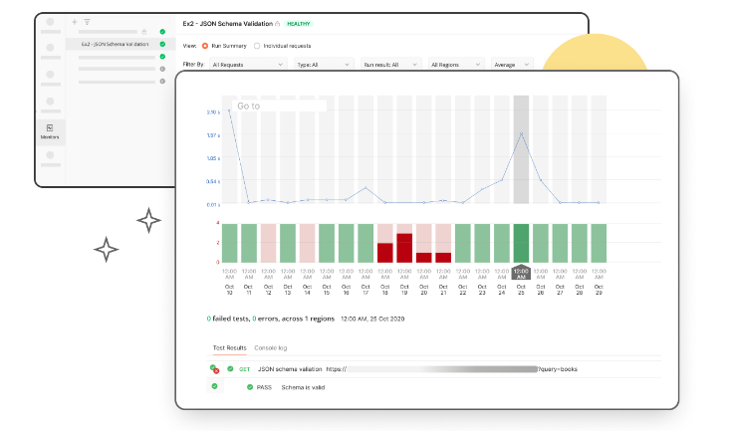Click the Oct 25 peak point on response line
The width and height of the screenshot is (729, 431).
click(x=521, y=133)
